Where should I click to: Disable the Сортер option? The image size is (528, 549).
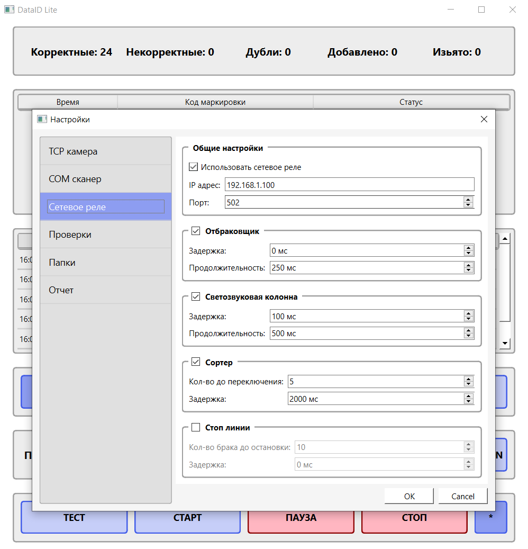(x=195, y=362)
